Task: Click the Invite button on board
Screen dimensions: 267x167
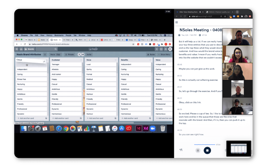Action: click(x=89, y=55)
